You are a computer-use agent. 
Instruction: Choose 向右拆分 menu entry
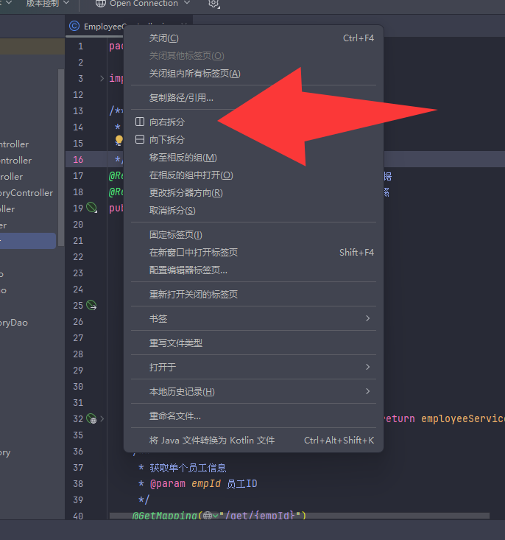(x=253, y=122)
